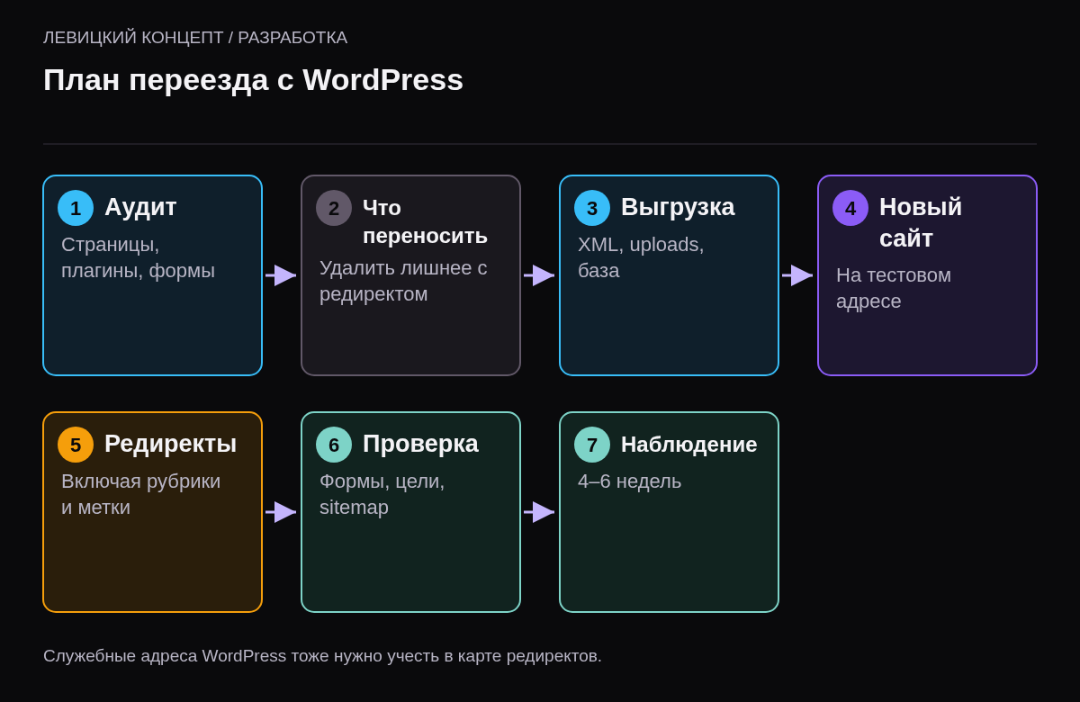Click the Наблюдение card 4–6 недель text

click(x=629, y=481)
